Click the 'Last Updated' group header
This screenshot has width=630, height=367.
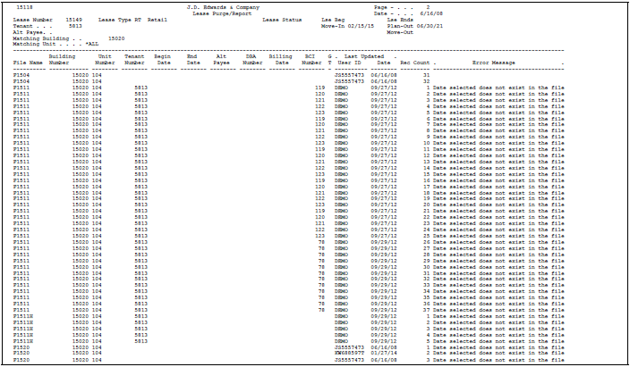(364, 56)
